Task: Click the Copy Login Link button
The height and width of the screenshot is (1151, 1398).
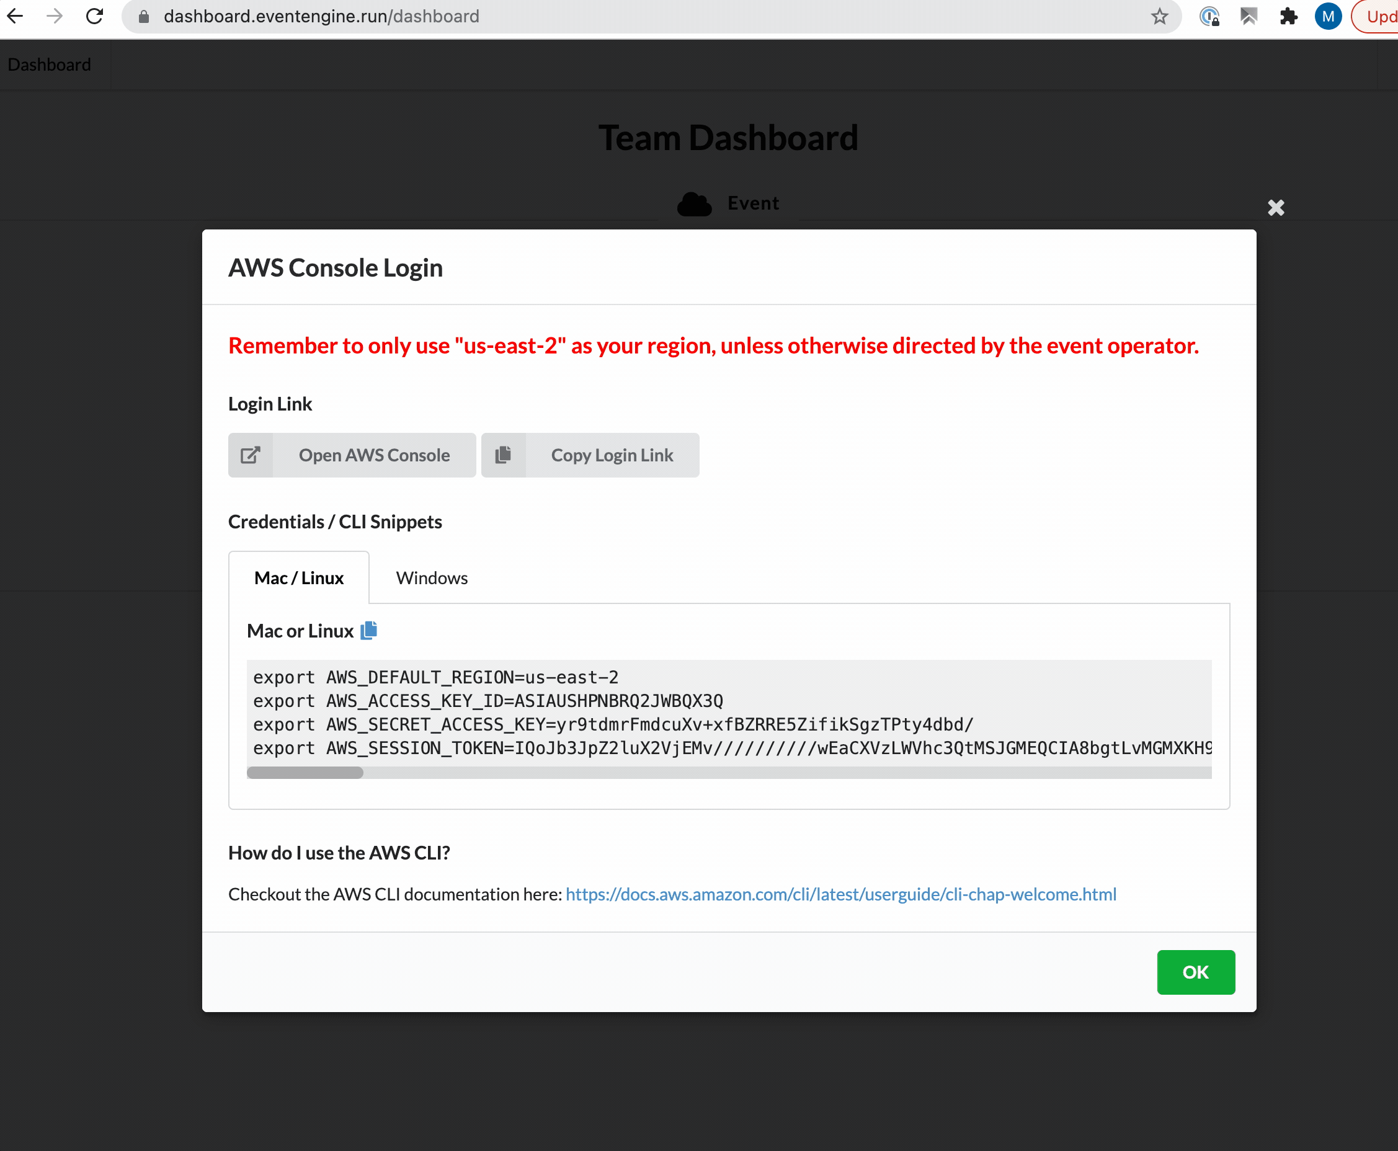Action: click(590, 455)
